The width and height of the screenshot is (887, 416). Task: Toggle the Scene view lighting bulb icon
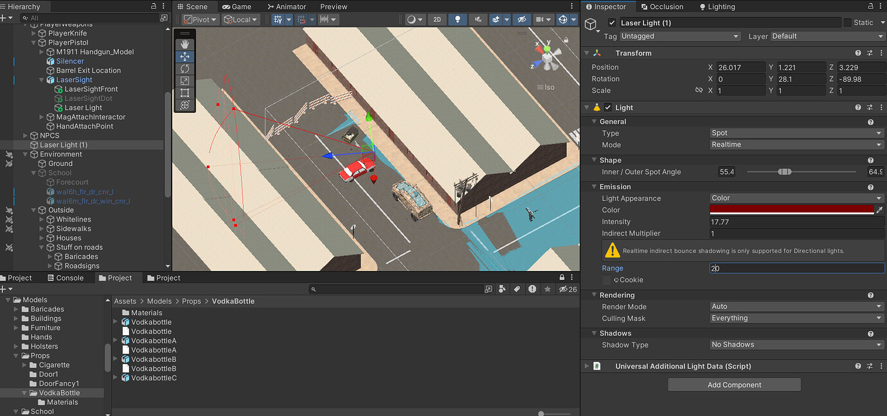tap(457, 19)
